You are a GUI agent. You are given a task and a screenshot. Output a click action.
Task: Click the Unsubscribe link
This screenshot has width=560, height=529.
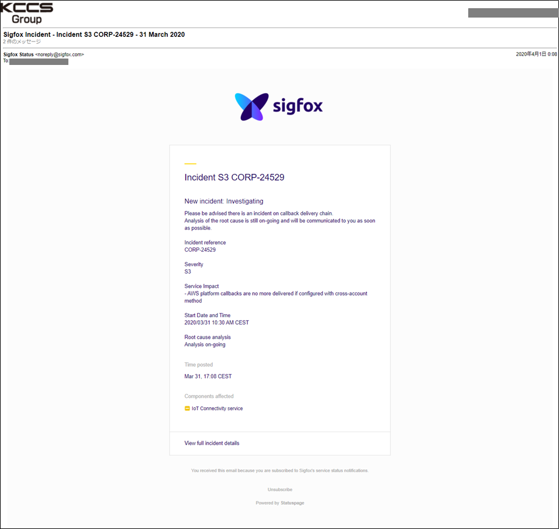coord(280,489)
